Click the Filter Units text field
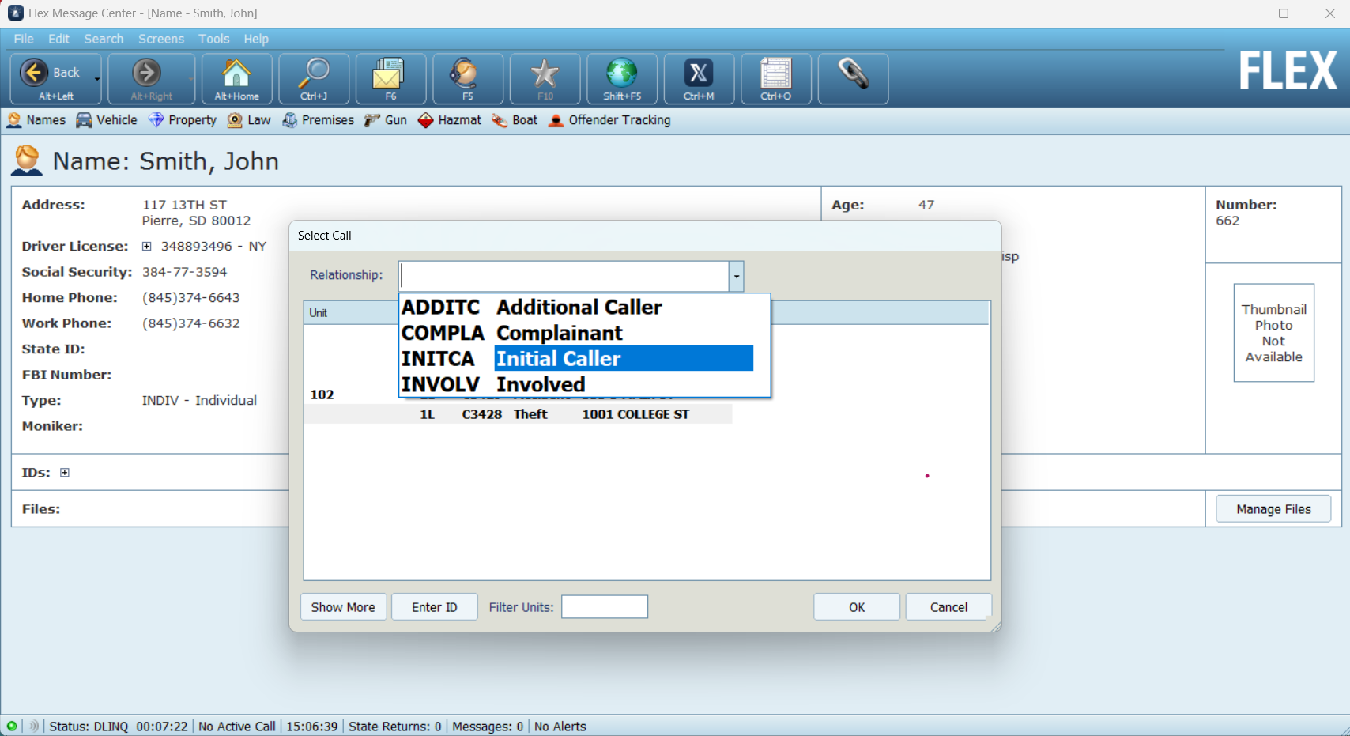 pyautogui.click(x=604, y=607)
